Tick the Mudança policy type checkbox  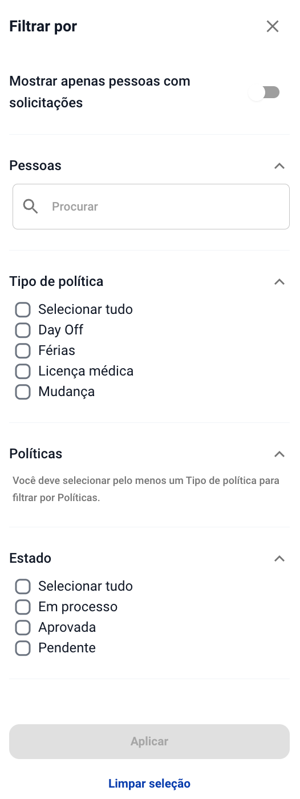[23, 392]
